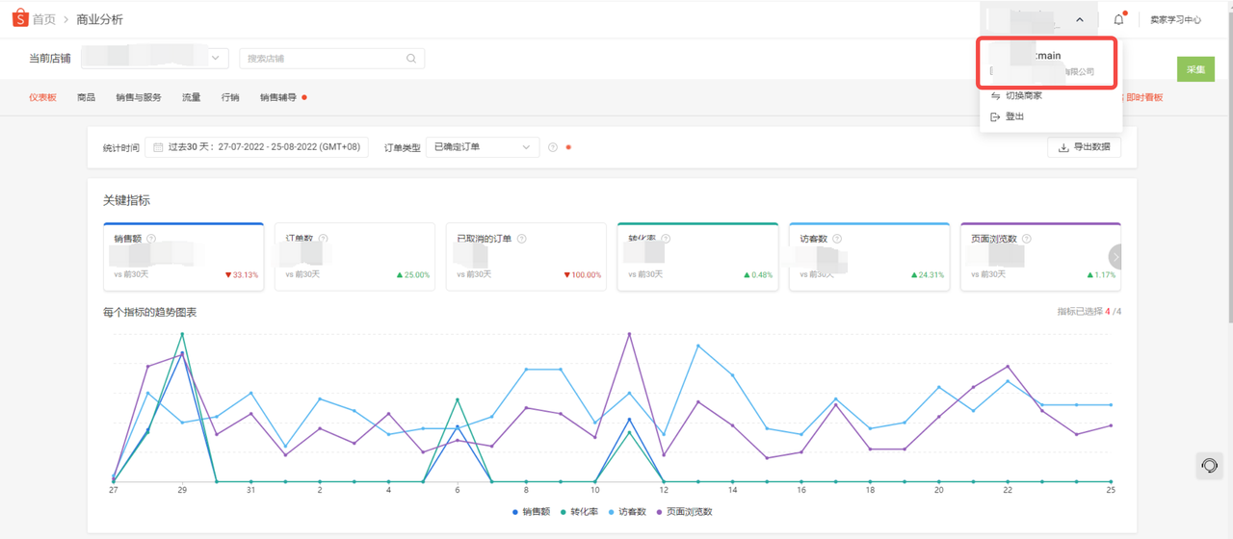The height and width of the screenshot is (539, 1233).
Task: Open the notification bell
Action: 1118,19
